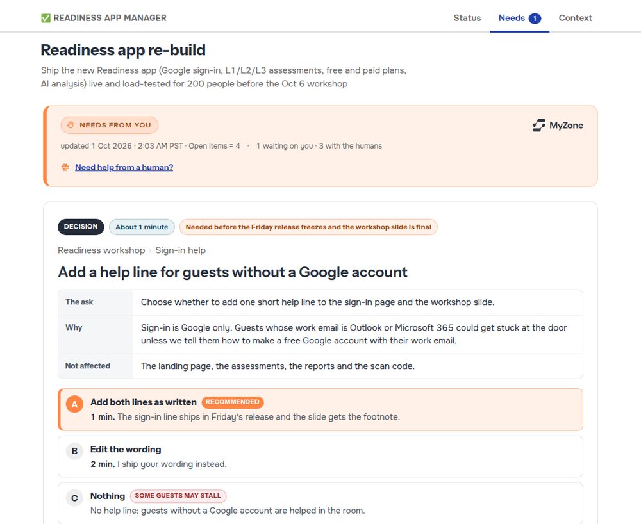Click the 'I ship your wording instead' text
Image resolution: width=641 pixels, height=524 pixels.
(x=172, y=464)
